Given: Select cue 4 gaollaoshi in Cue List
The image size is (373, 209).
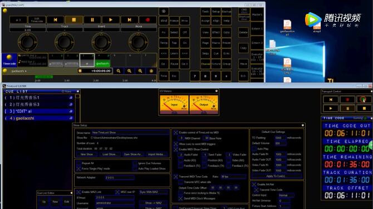Looking at the screenshot, I should [x=39, y=118].
